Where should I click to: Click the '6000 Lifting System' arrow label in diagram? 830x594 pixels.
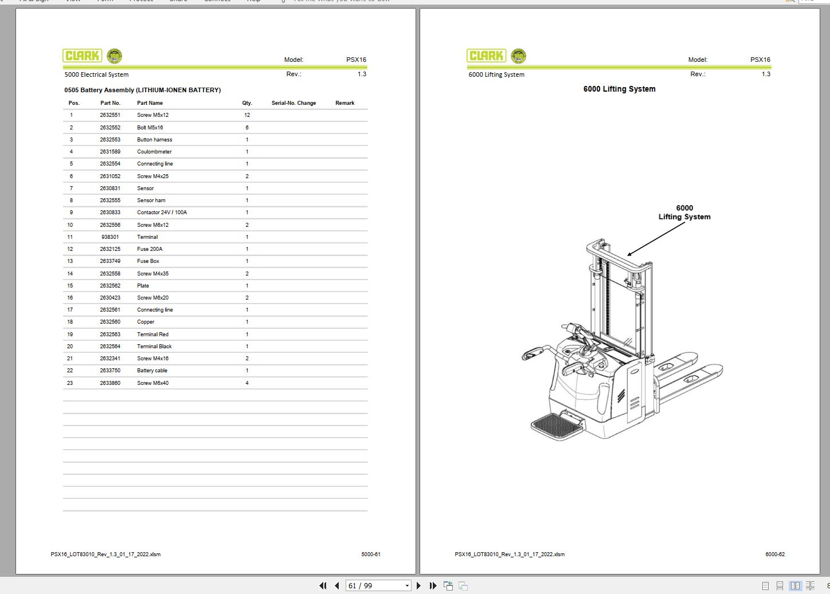[684, 213]
